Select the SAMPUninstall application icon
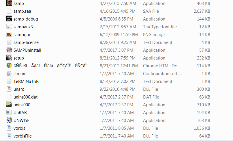The width and height of the screenshot is (233, 141). [x=9, y=50]
